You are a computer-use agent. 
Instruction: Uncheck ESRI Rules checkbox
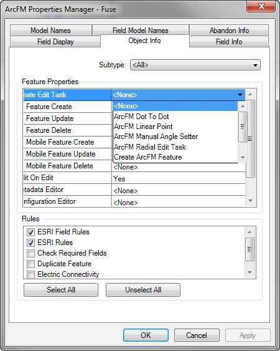(30, 243)
